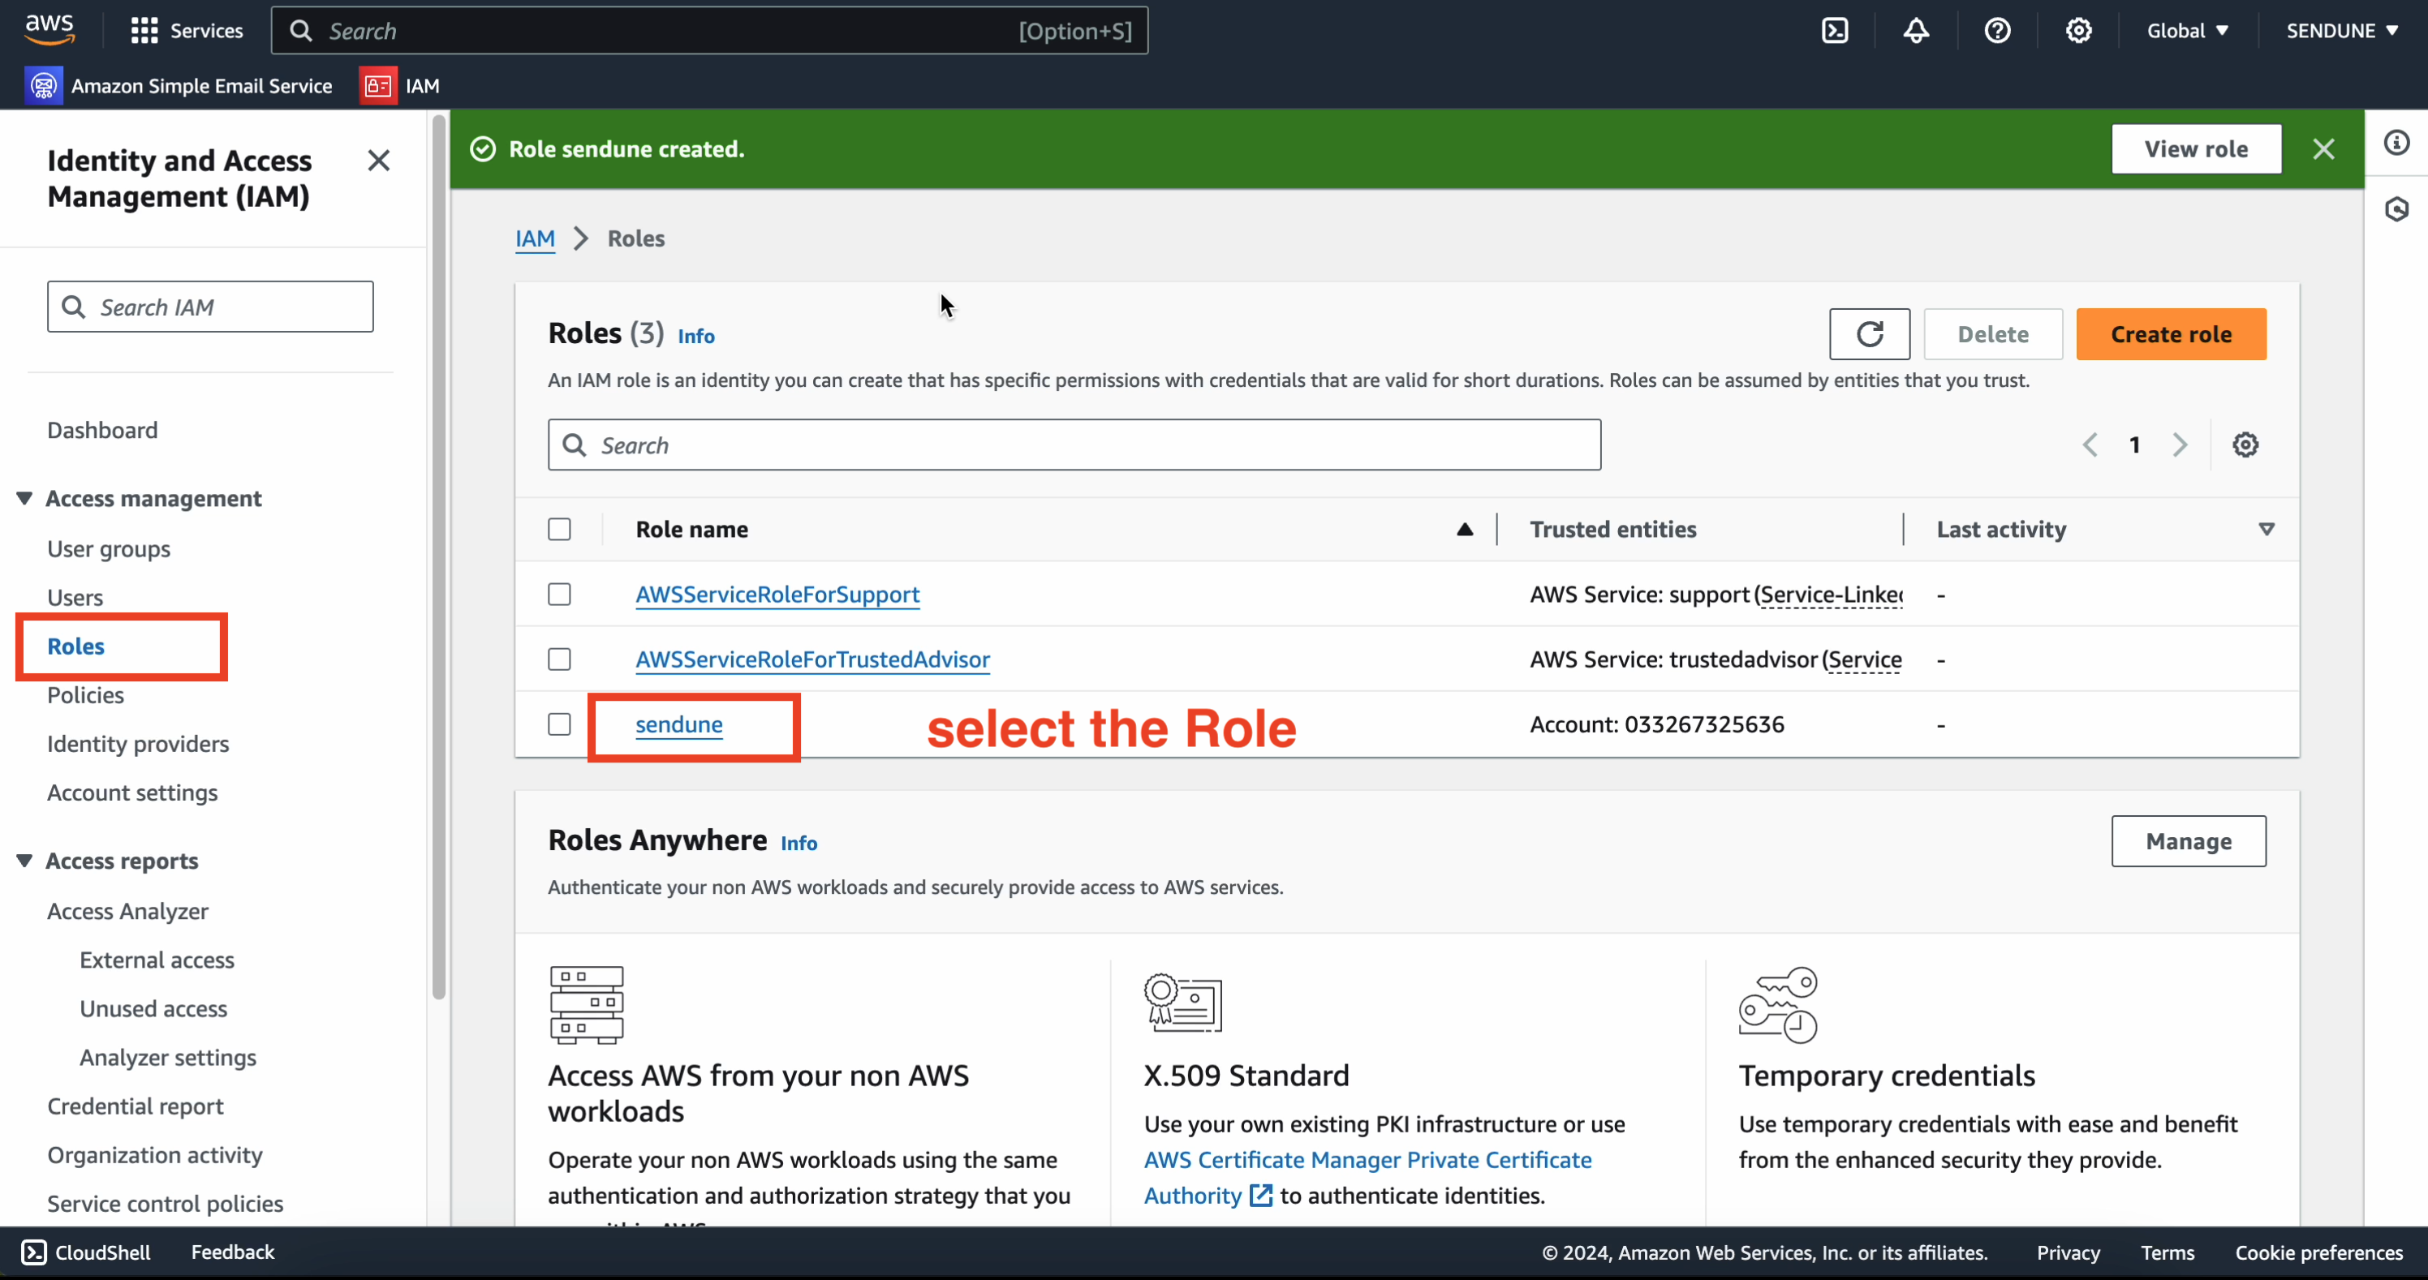Viewport: 2428px width, 1280px height.
Task: Open Credential report in sidebar
Action: click(136, 1106)
